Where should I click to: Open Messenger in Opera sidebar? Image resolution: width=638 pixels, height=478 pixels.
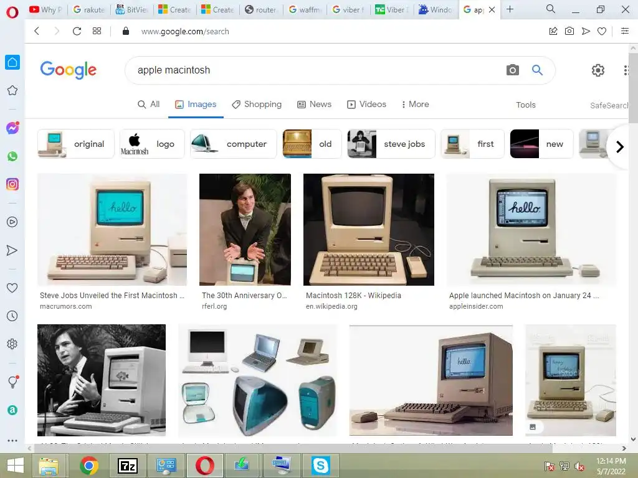[12, 128]
